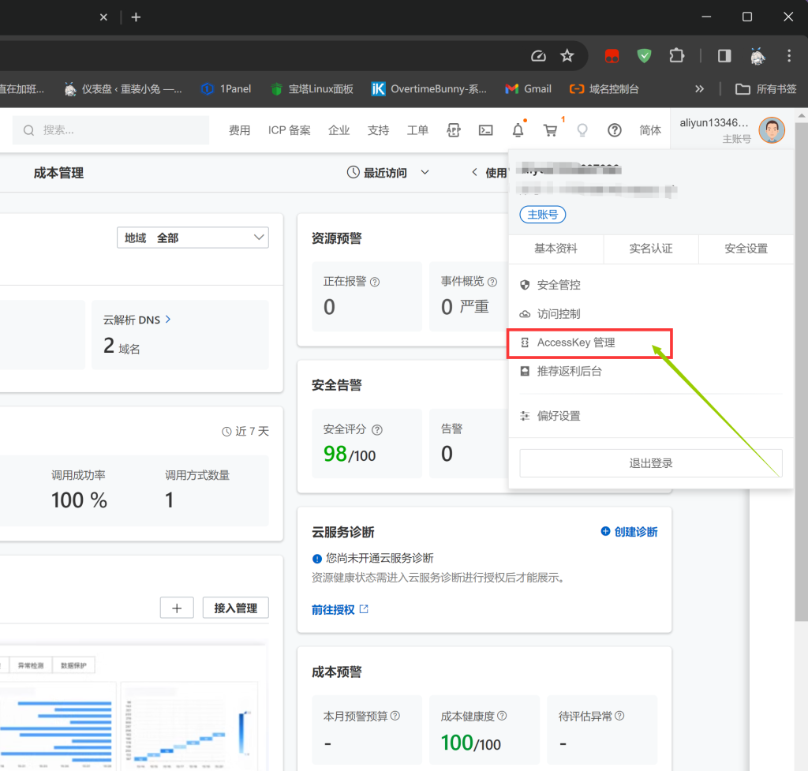The width and height of the screenshot is (808, 771).
Task: Open the 企业 menu
Action: pyautogui.click(x=339, y=130)
